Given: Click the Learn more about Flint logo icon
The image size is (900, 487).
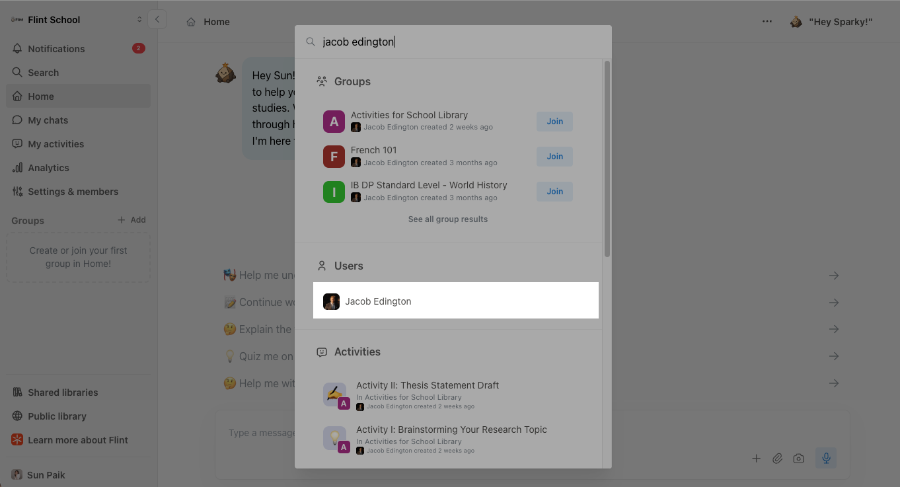Looking at the screenshot, I should [x=17, y=440].
